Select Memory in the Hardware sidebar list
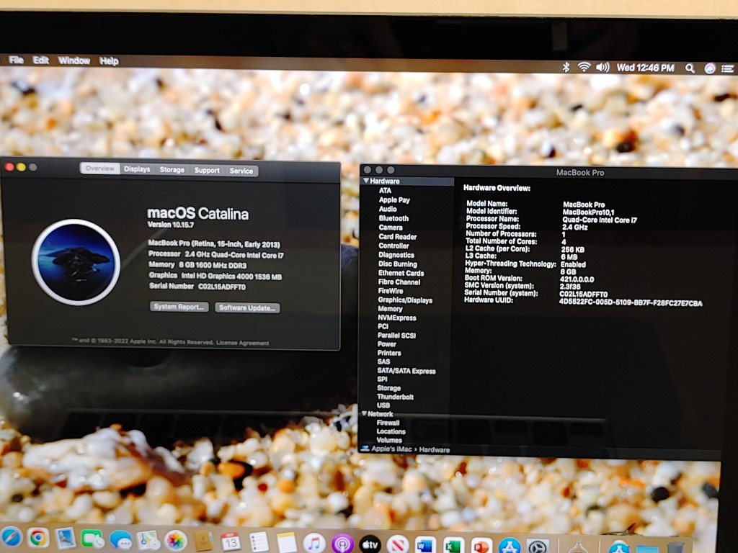This screenshot has height=553, width=738. [x=390, y=309]
